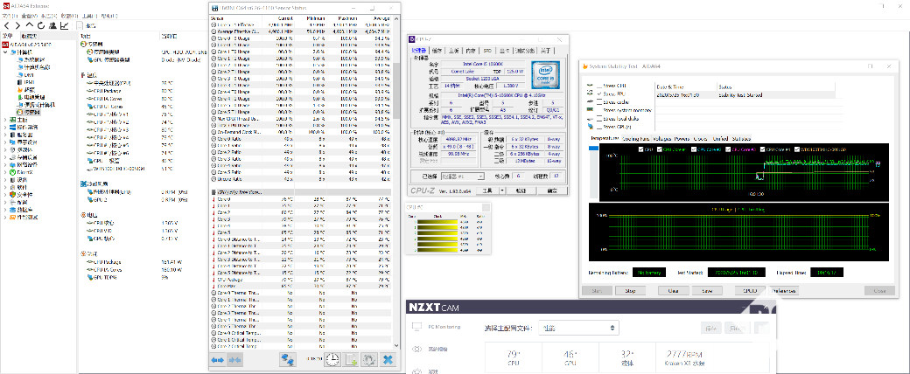Enable Stress system memory checkbox
Screen dimensions: 910x374
coord(599,109)
